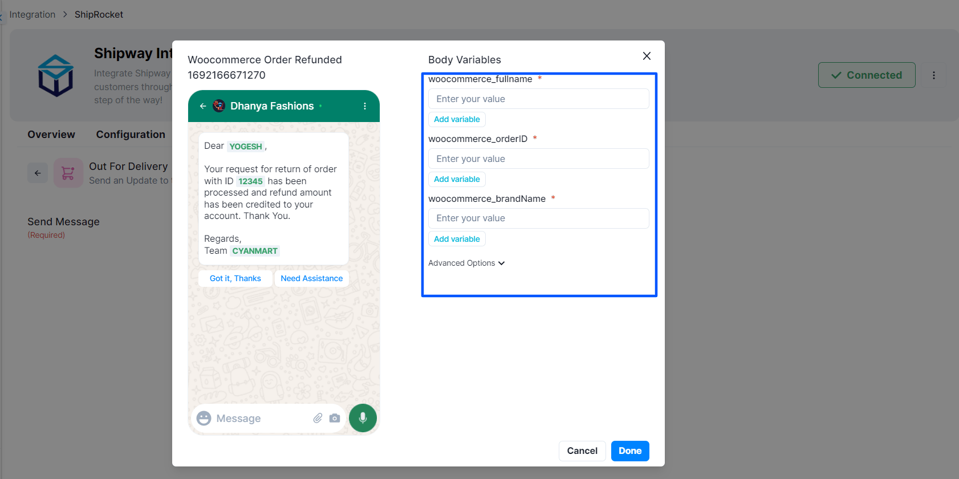Click the camera icon in message bar
The image size is (959, 479).
(335, 418)
